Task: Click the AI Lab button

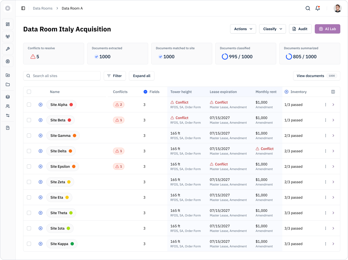Action: (327, 29)
